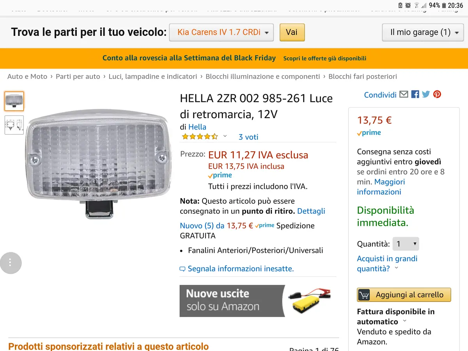This screenshot has width=468, height=351.
Task: Go to Blocchi fari posteriori breadcrumb
Action: [x=363, y=76]
